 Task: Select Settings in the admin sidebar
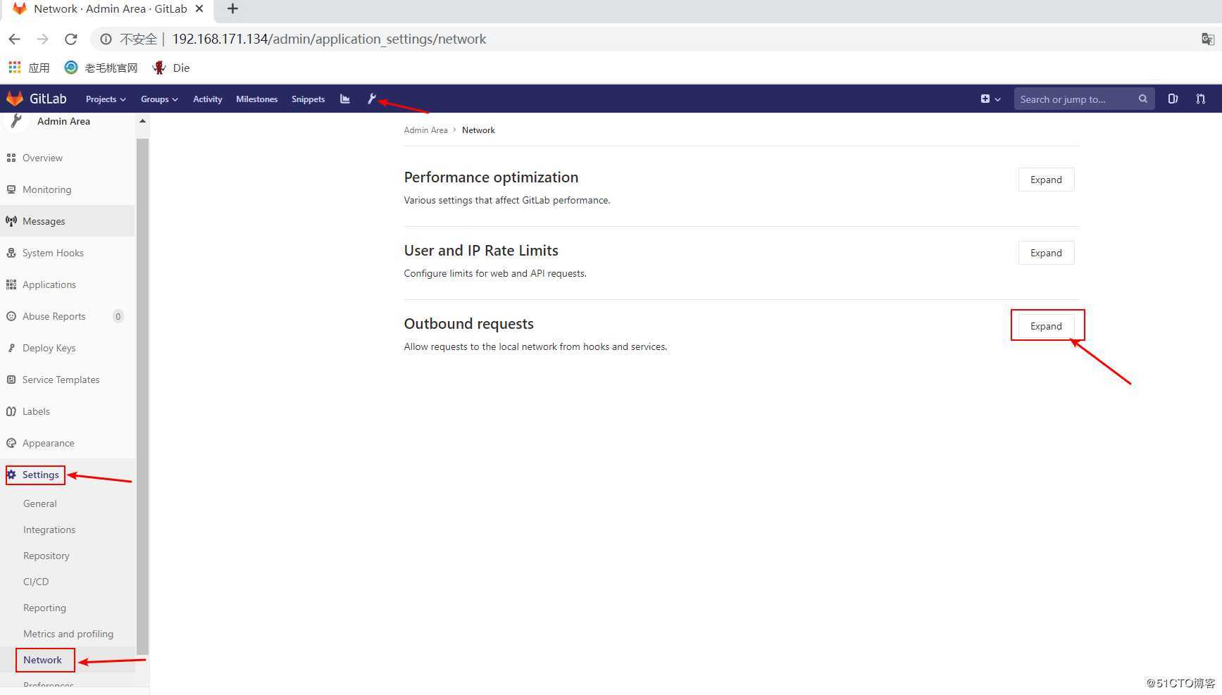pos(68,475)
